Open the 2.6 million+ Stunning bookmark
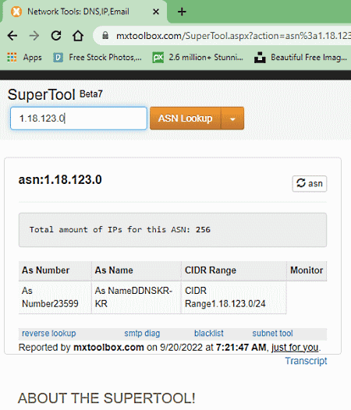This screenshot has height=410, width=351. click(198, 57)
